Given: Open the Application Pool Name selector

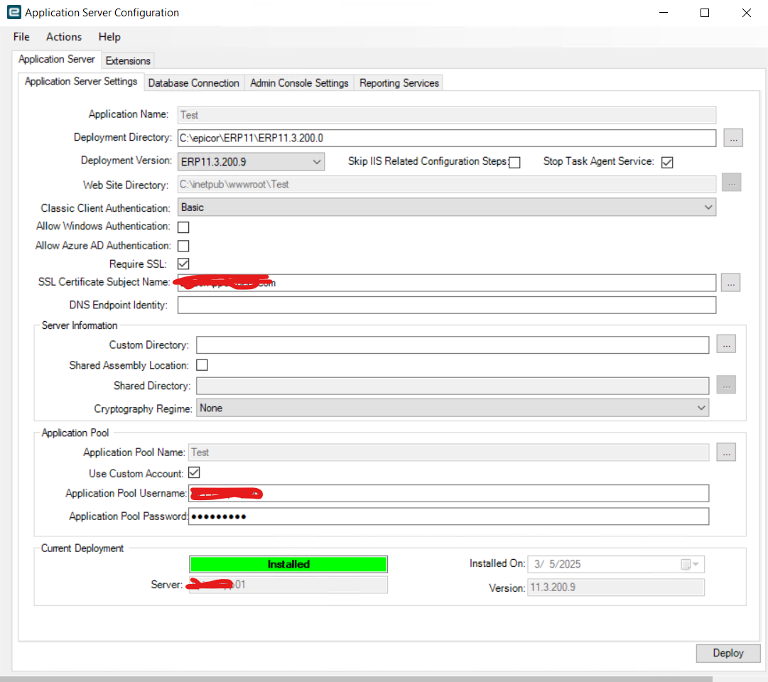Looking at the screenshot, I should (725, 452).
